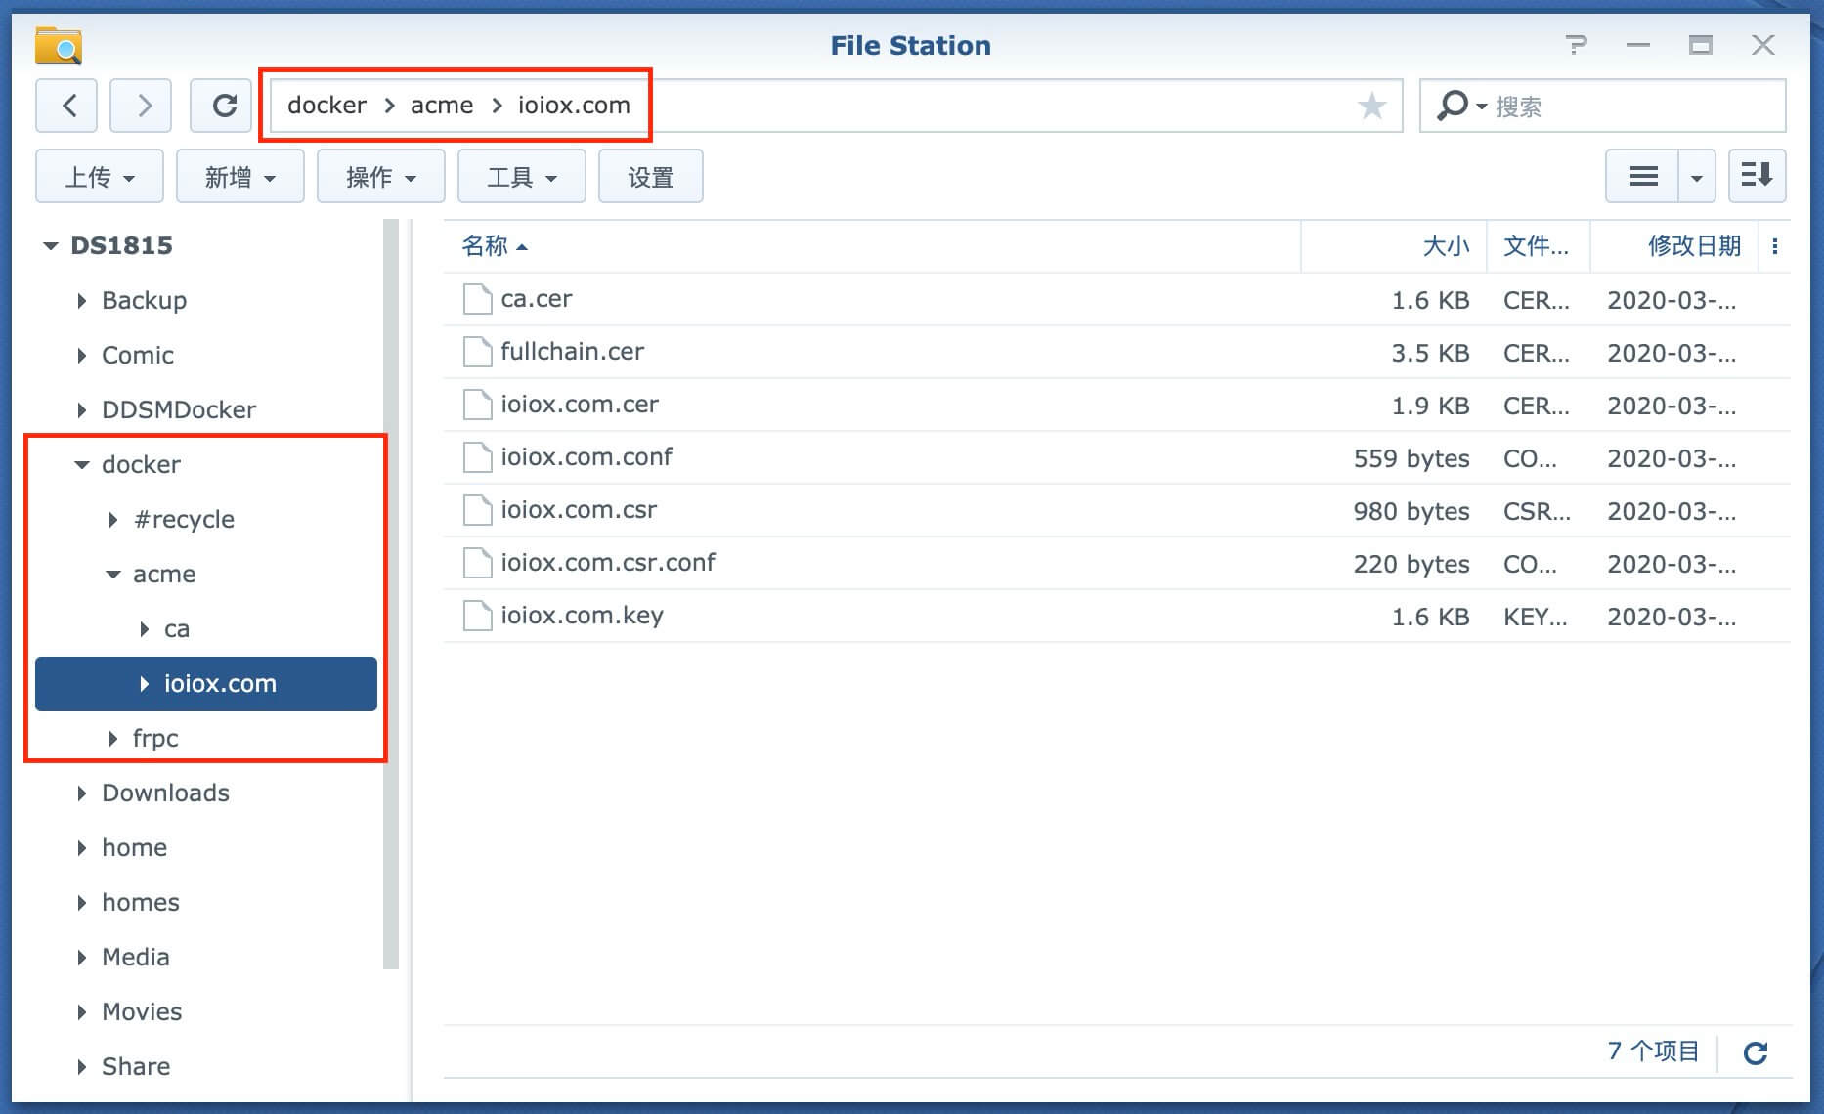Open the column options three-dot menu
The height and width of the screenshot is (1114, 1824).
[x=1775, y=246]
